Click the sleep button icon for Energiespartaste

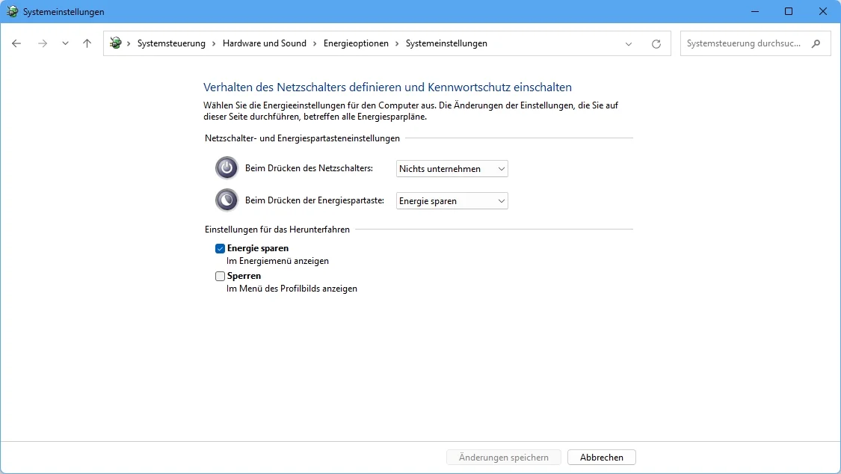click(227, 200)
